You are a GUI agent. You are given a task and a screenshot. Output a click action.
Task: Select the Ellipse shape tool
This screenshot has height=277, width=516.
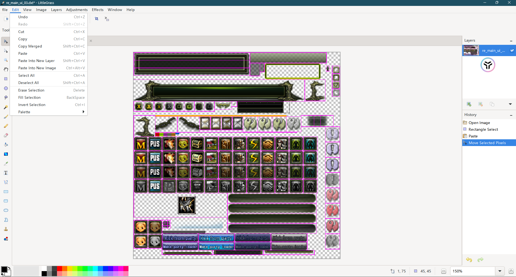tap(6, 210)
